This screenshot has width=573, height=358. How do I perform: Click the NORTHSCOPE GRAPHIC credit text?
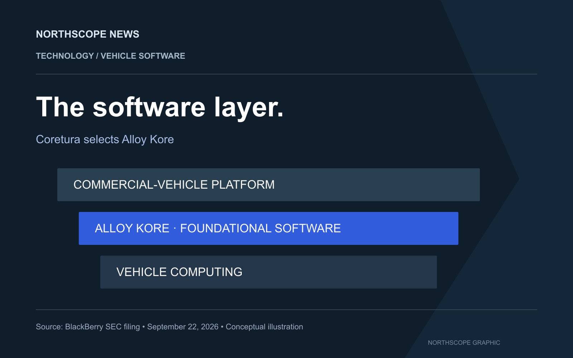point(464,343)
